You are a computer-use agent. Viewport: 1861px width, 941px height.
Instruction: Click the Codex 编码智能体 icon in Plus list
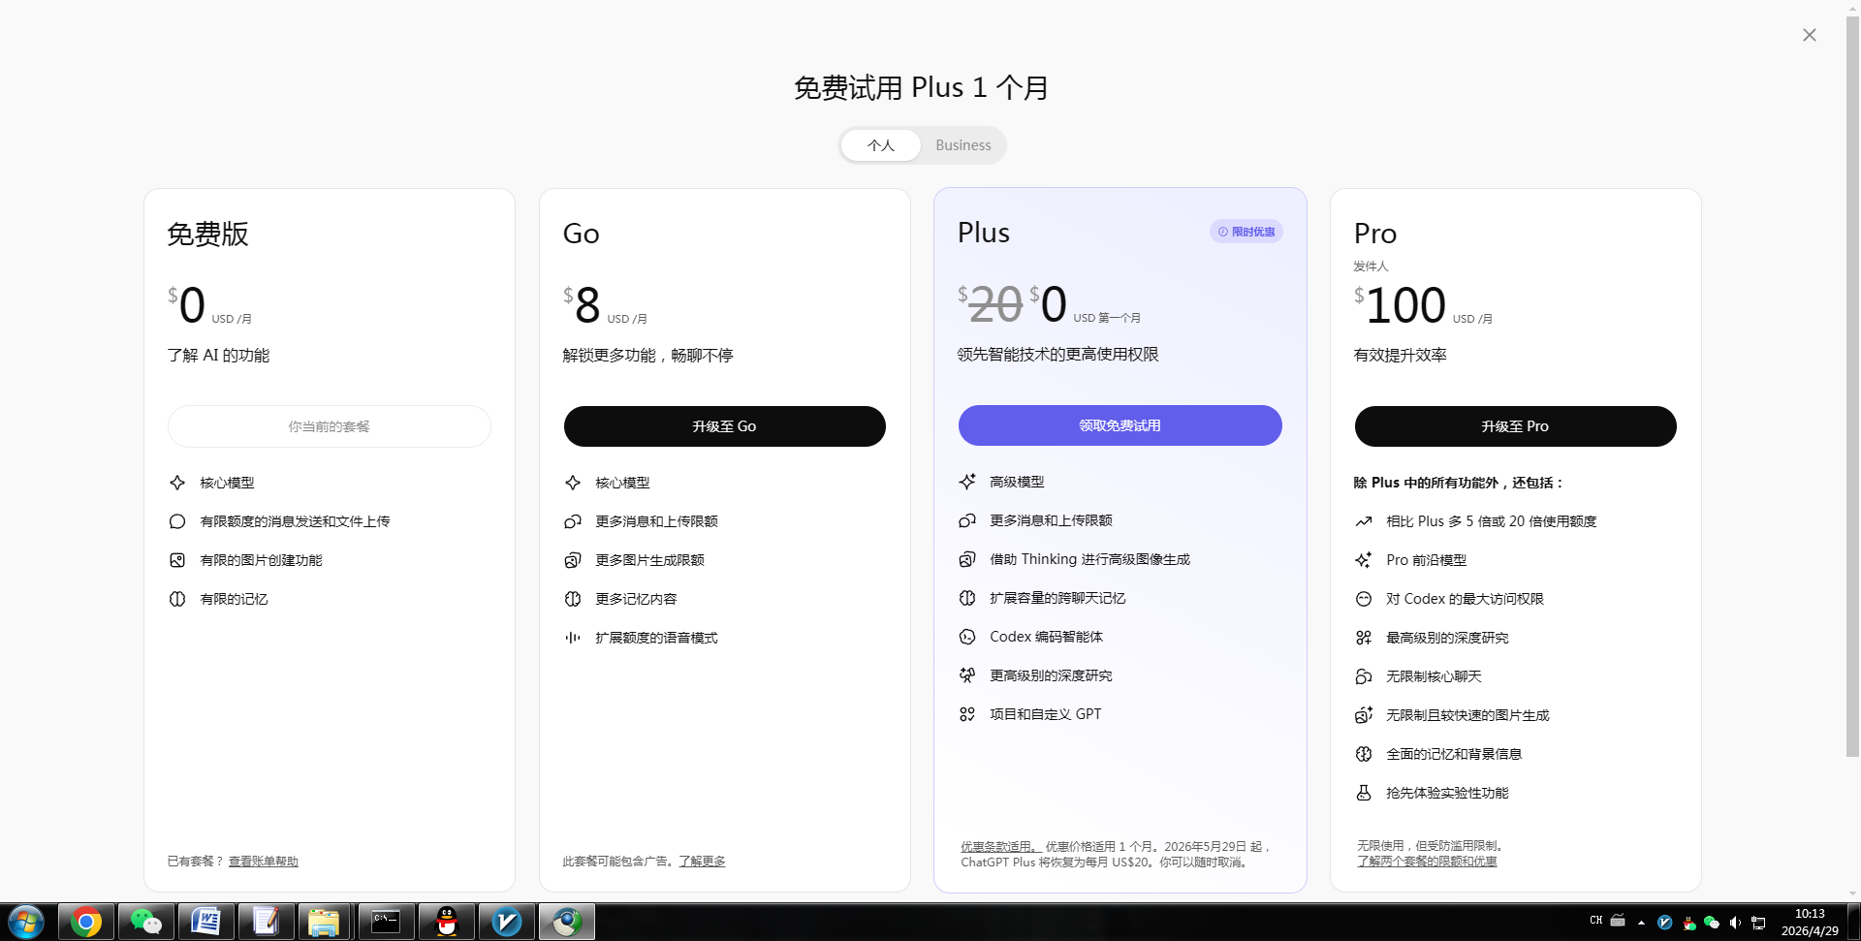[x=967, y=637]
